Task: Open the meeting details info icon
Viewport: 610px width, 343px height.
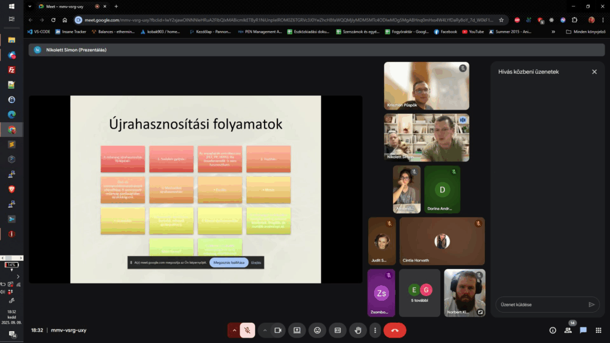Action: (552, 330)
